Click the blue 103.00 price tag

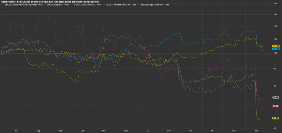pyautogui.click(x=276, y=49)
